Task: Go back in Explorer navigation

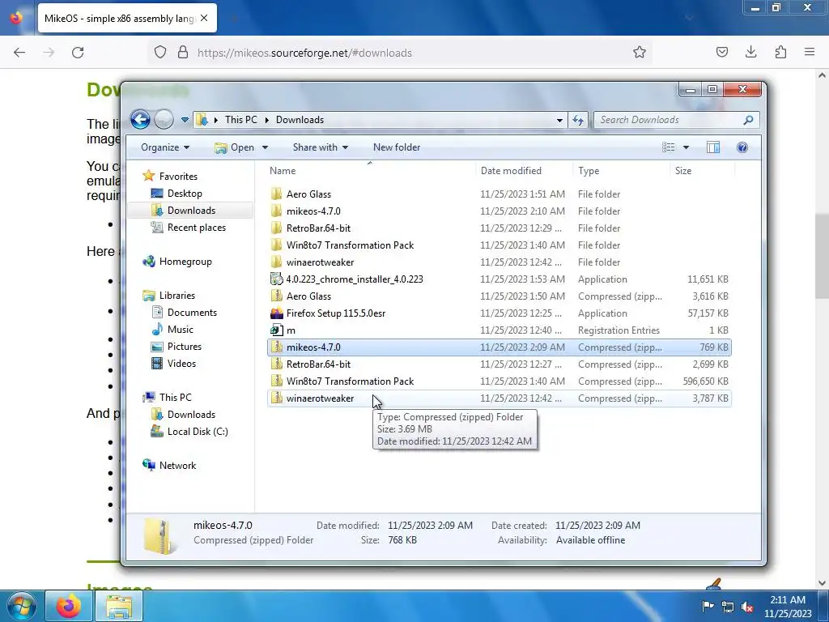Action: (x=140, y=120)
